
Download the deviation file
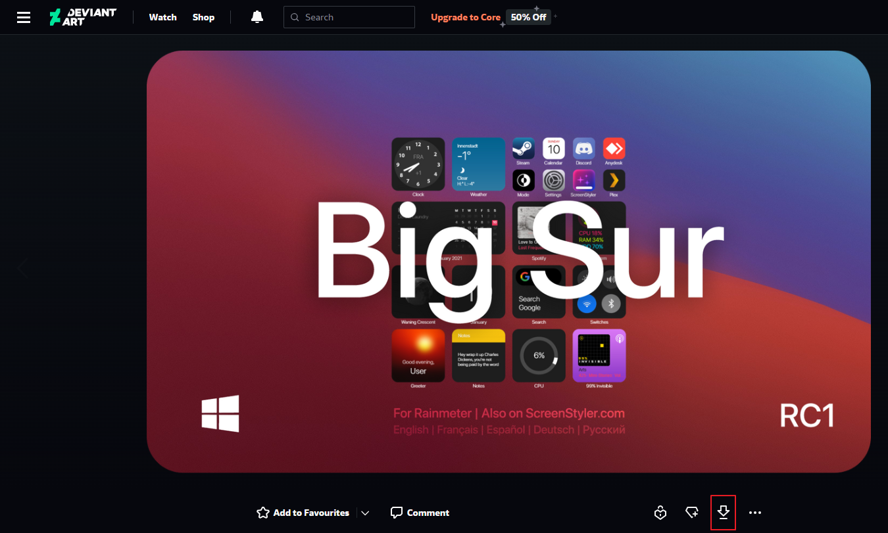click(724, 512)
